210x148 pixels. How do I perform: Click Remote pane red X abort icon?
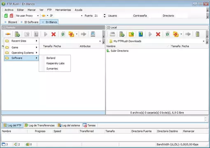(x=54, y=34)
